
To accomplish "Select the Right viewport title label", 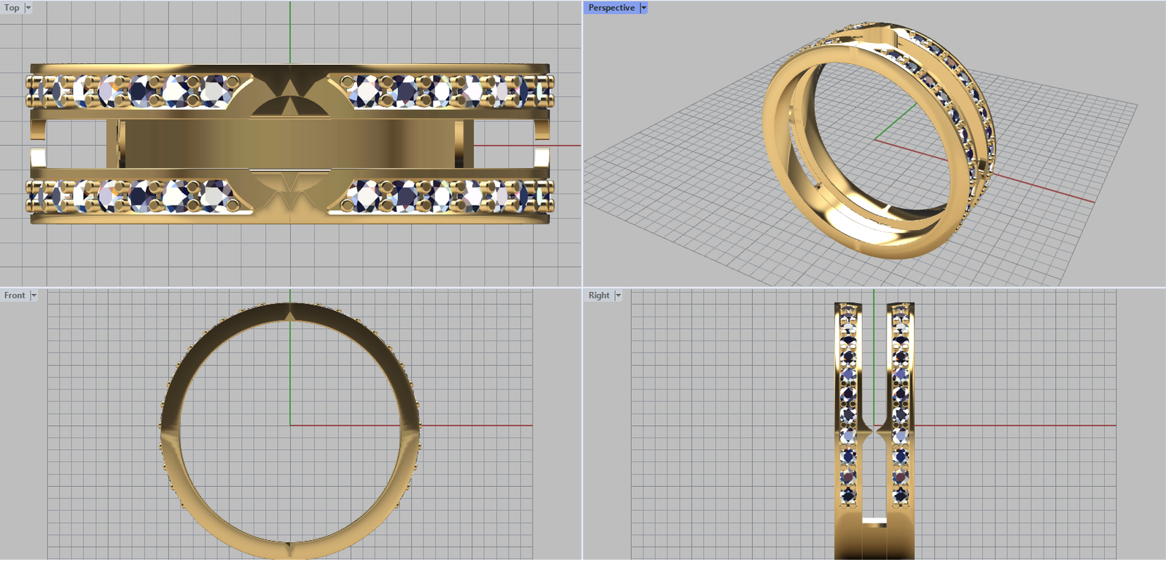I will (x=599, y=296).
